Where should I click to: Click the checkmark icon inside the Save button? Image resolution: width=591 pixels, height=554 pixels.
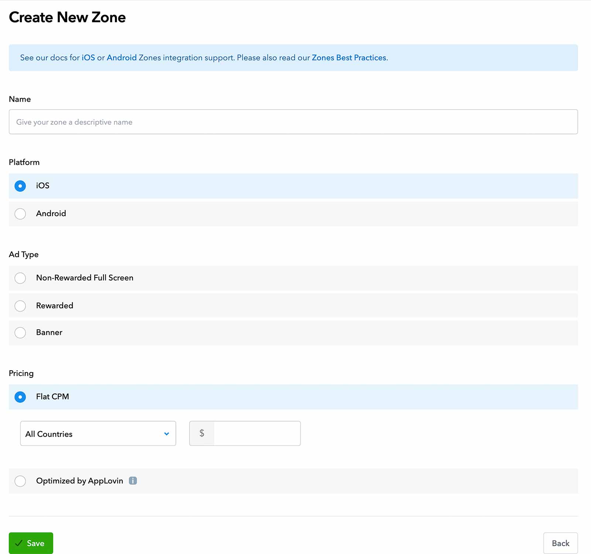[20, 543]
